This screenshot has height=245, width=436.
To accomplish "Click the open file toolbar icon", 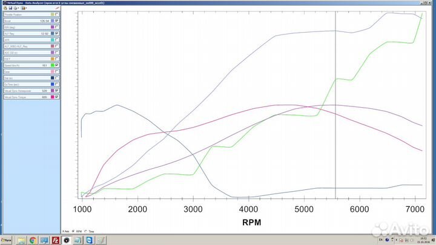I will (x=5, y=8).
